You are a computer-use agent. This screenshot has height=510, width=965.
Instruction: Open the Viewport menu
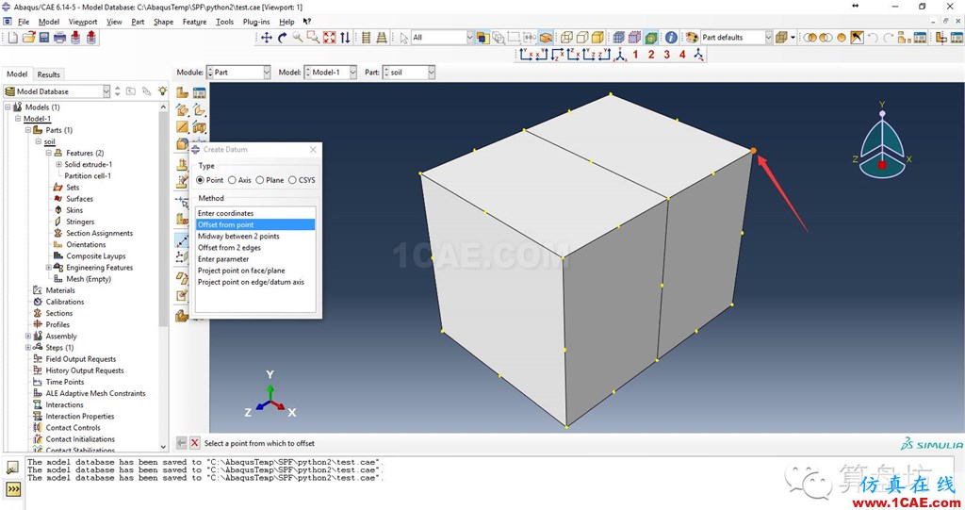(83, 22)
